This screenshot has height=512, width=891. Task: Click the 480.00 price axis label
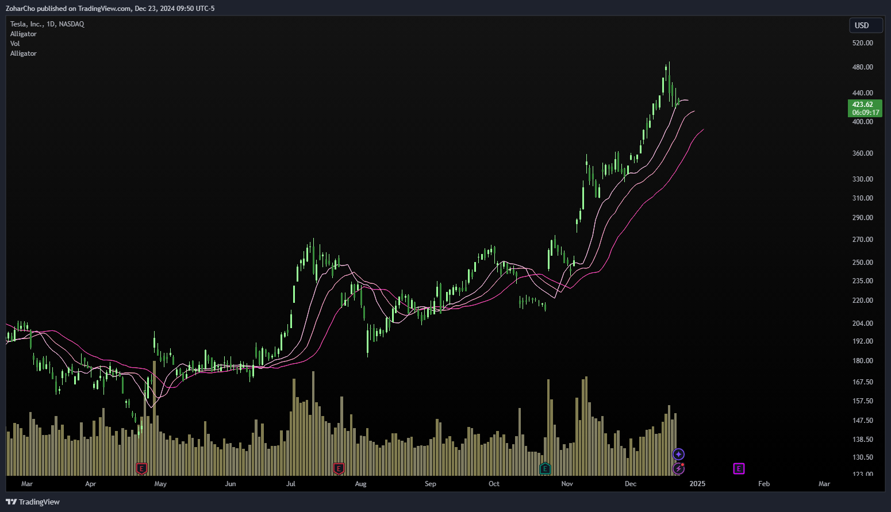[862, 67]
